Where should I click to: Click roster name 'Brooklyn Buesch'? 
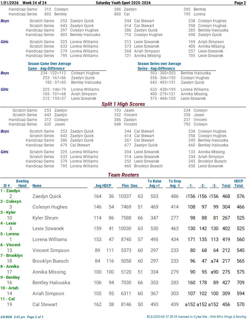[x=50, y=261]
